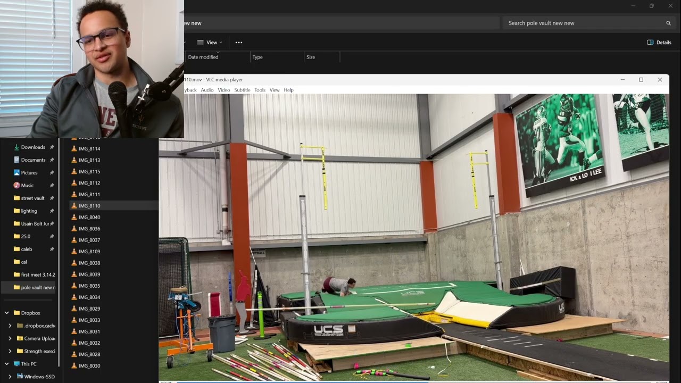Screen dimensions: 681x383
Task: Click the search magnifier icon in Explorer
Action: [x=668, y=23]
